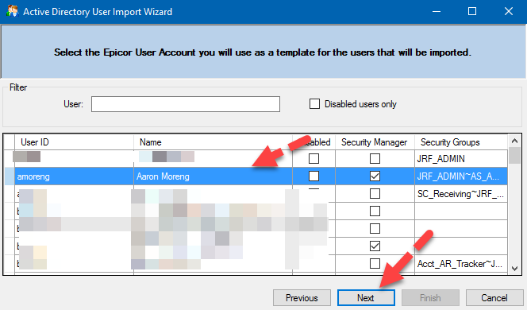Minimize the wizard window
The image size is (527, 310).
437,11
